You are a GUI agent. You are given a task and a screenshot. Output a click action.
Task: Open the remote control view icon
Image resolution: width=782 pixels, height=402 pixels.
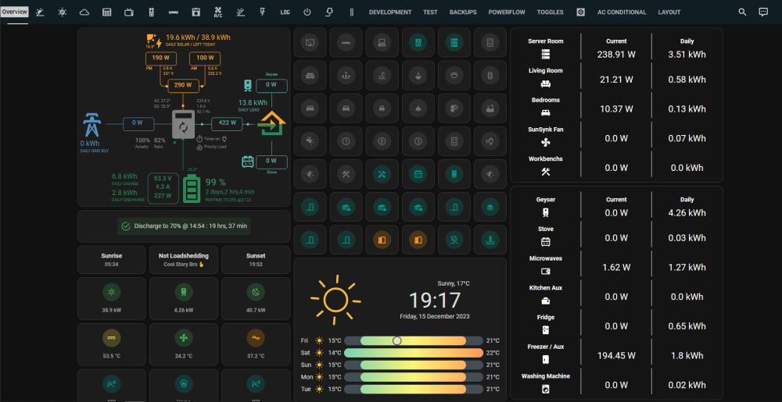pos(152,12)
